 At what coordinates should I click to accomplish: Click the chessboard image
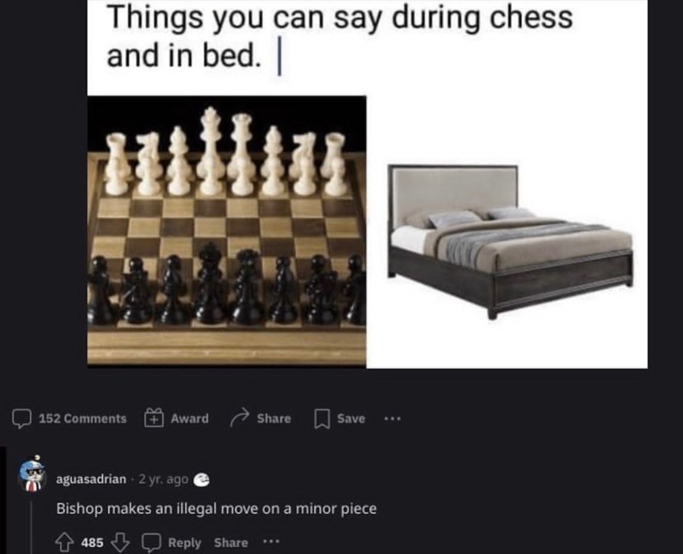coord(226,231)
